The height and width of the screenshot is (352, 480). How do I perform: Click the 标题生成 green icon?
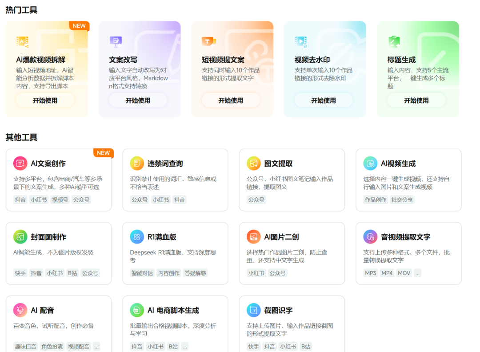pyautogui.click(x=394, y=41)
